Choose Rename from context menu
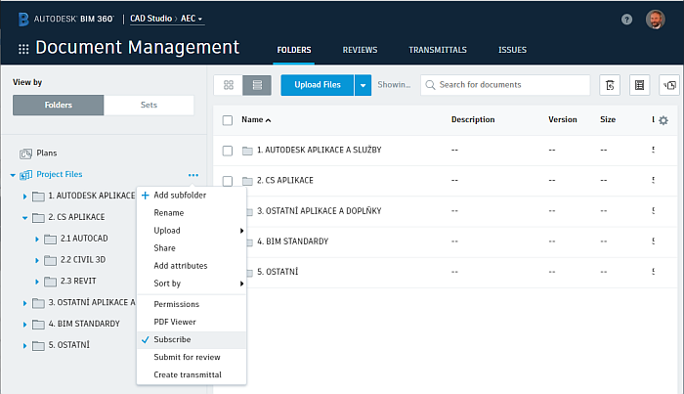Image resolution: width=684 pixels, height=394 pixels. click(192, 213)
